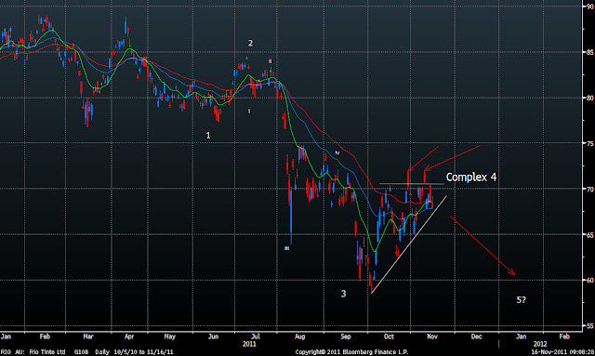
Task: Select the white rising trendline
Action: (x=409, y=244)
